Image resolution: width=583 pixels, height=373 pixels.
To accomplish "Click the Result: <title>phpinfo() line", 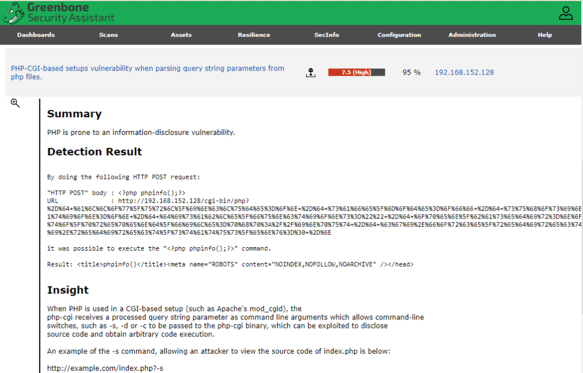I will pyautogui.click(x=230, y=264).
